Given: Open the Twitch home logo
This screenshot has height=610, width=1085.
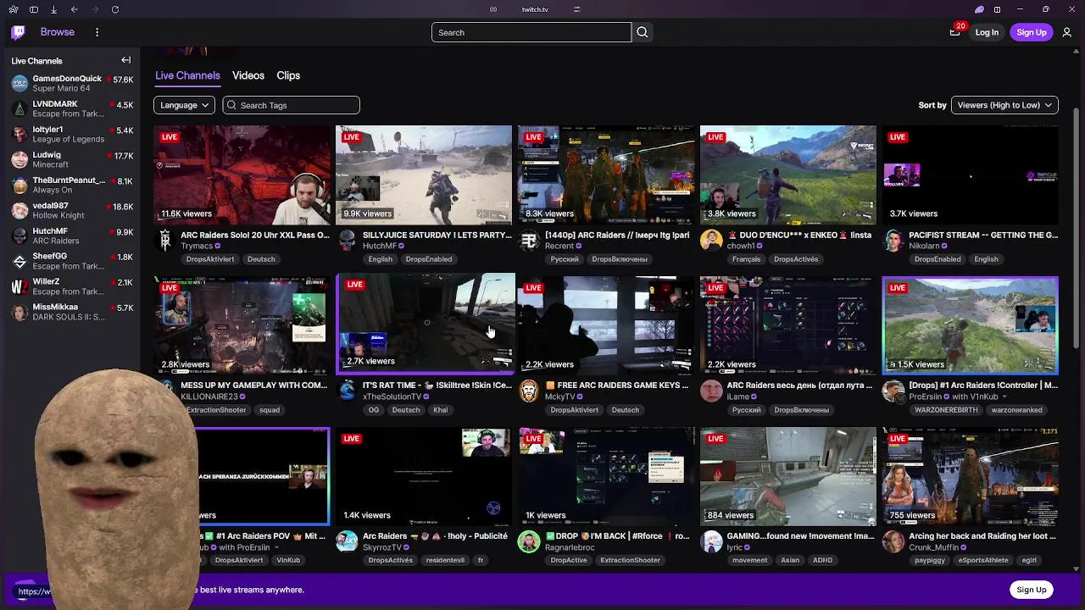Looking at the screenshot, I should click(x=19, y=32).
